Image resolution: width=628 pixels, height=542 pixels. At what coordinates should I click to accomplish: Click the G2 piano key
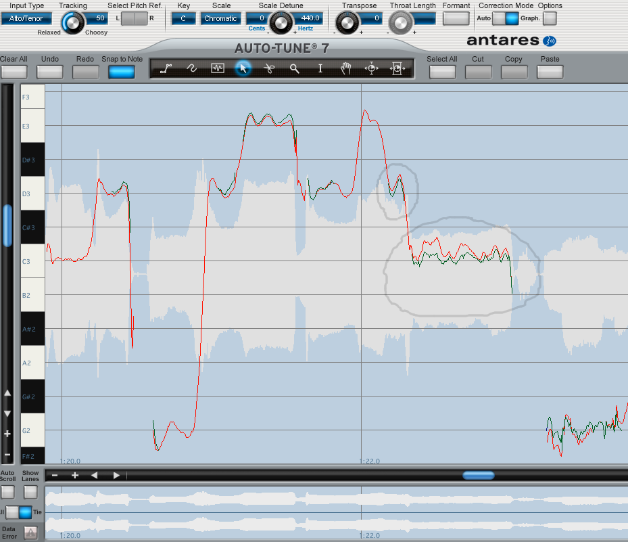coord(33,430)
